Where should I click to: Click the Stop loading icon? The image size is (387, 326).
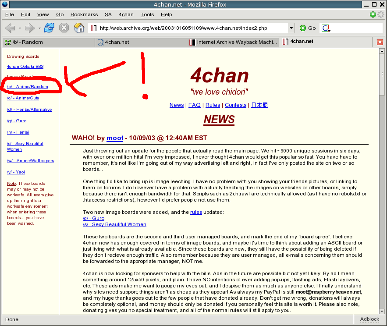point(64,28)
